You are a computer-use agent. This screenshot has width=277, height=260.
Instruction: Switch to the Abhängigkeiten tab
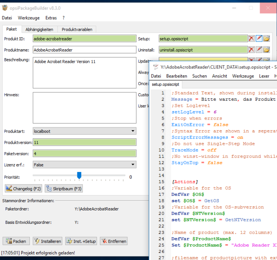[x=39, y=30]
